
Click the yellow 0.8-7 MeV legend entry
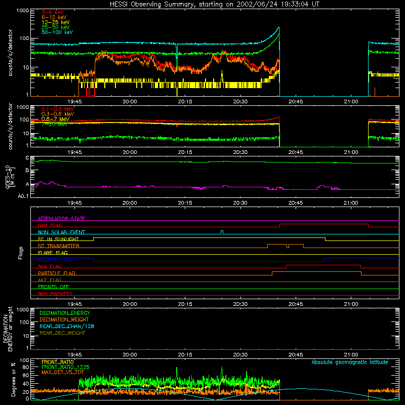tap(55, 119)
